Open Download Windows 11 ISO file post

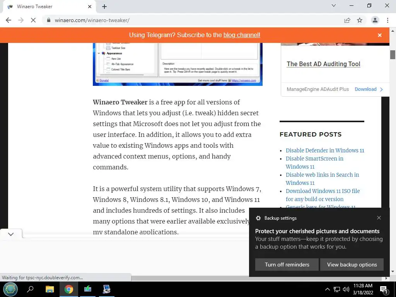point(323,195)
